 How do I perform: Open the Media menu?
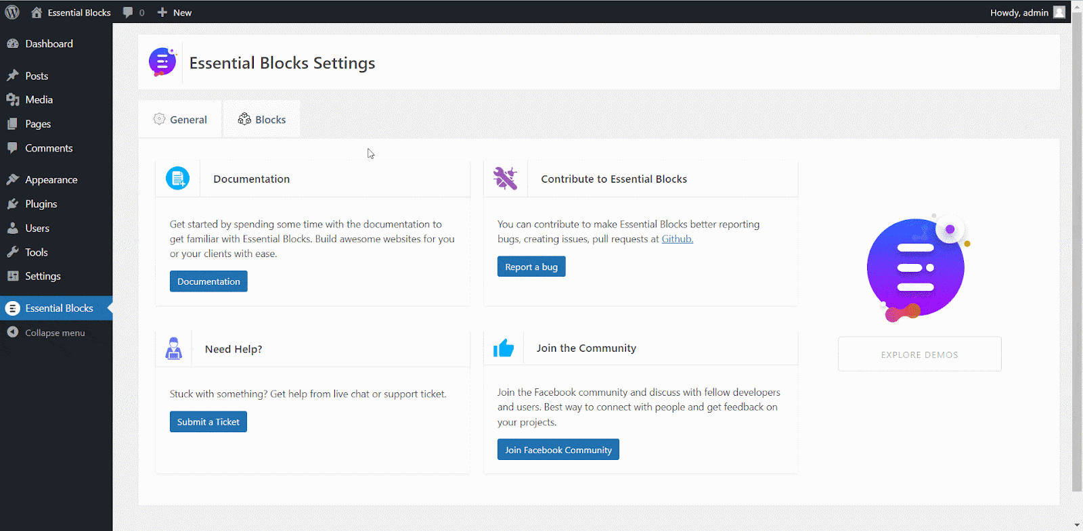(56, 99)
